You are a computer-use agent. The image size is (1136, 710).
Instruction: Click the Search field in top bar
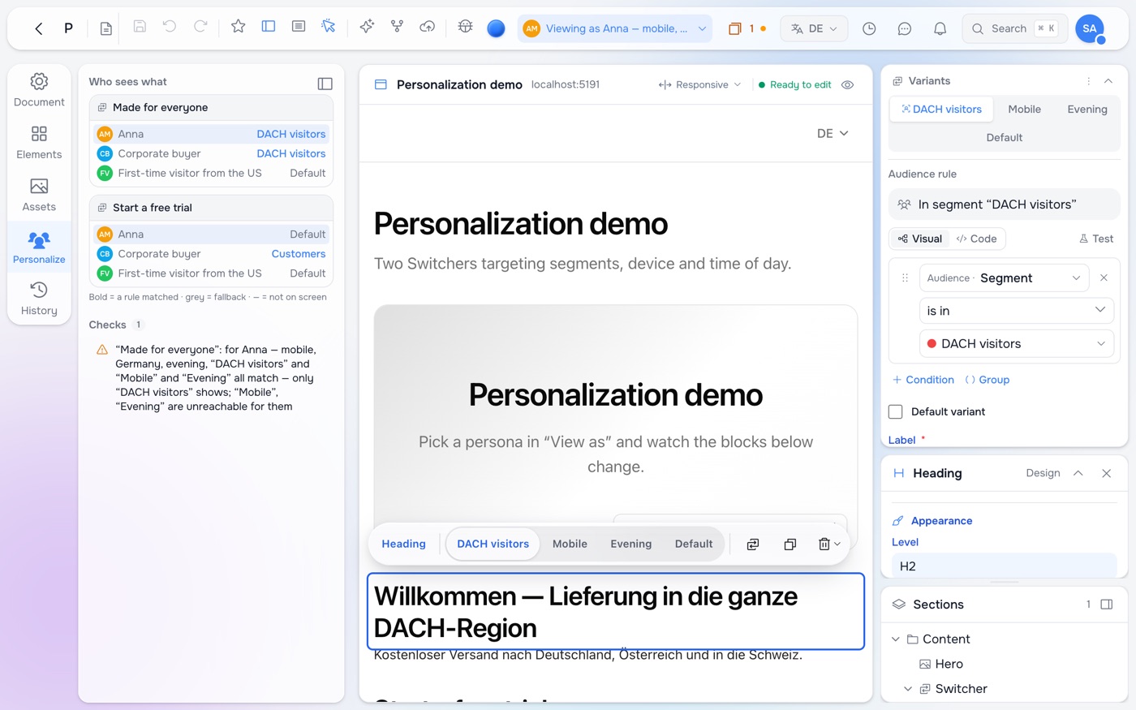(1013, 28)
